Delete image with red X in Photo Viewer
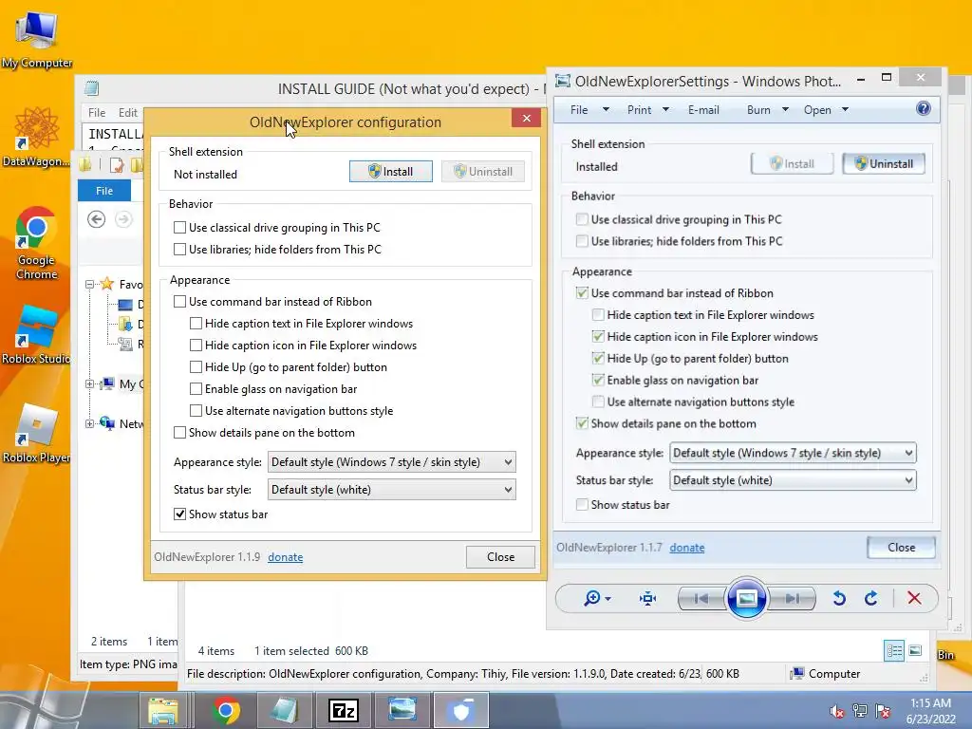 coord(914,598)
